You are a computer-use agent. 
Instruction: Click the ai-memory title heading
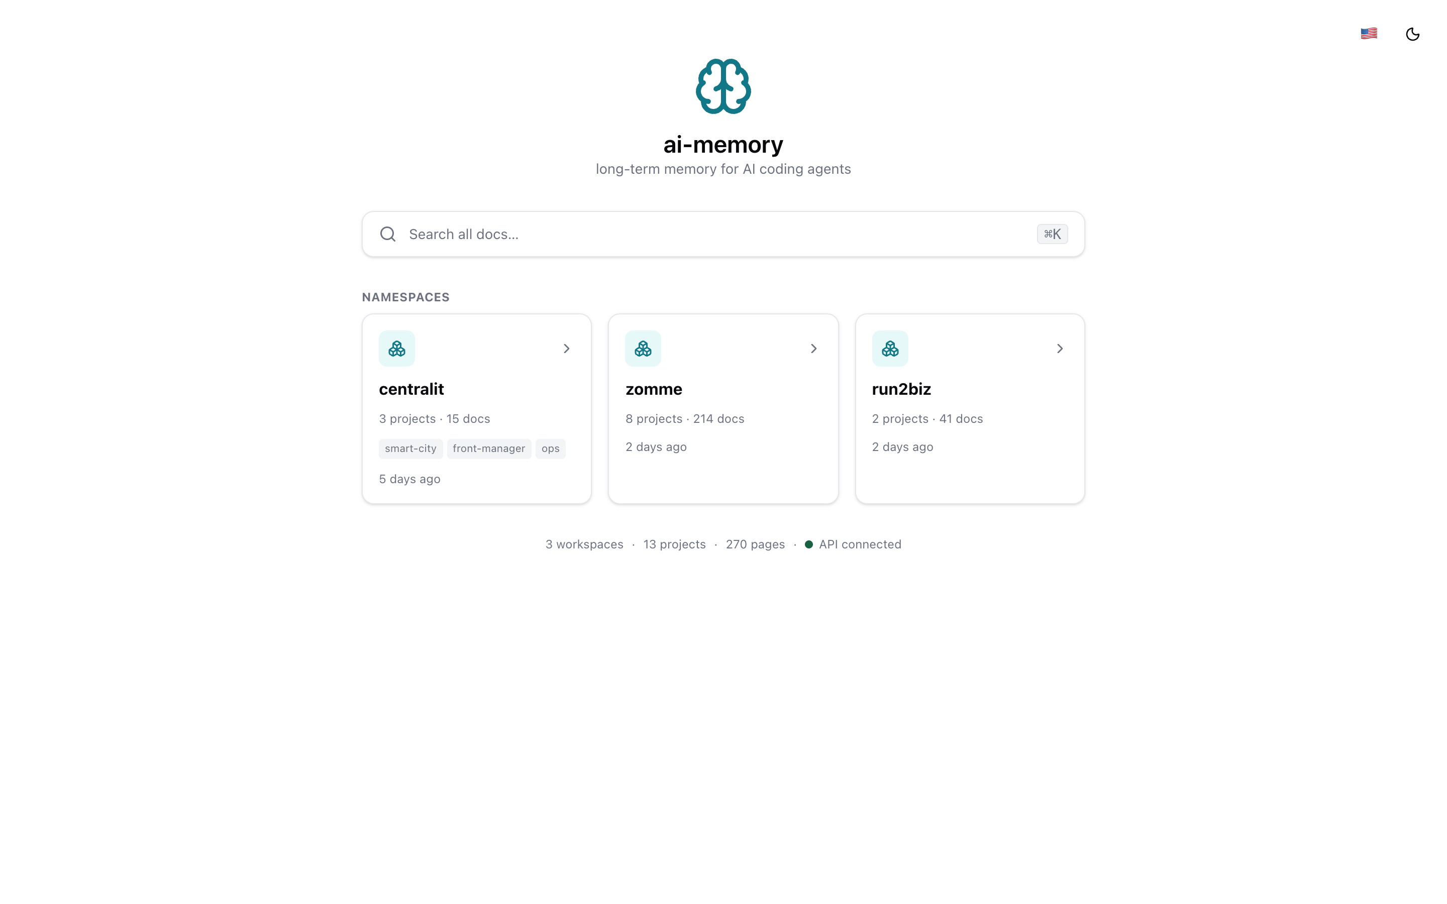coord(723,144)
